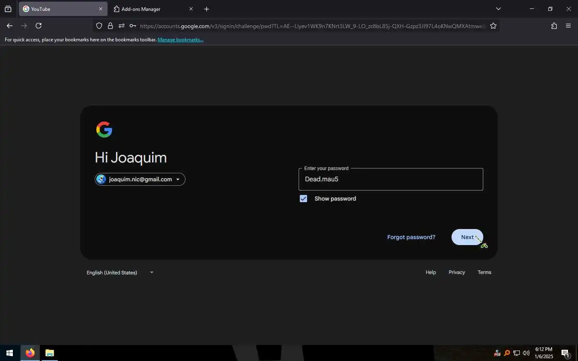Click the Forgot password? link
Viewport: 578px width, 361px height.
coord(411,237)
